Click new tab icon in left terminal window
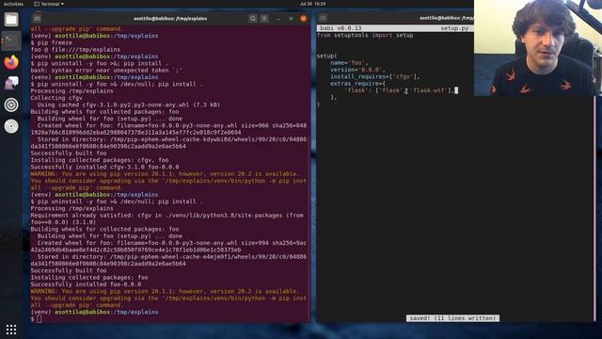This screenshot has width=602, height=339. [x=37, y=19]
